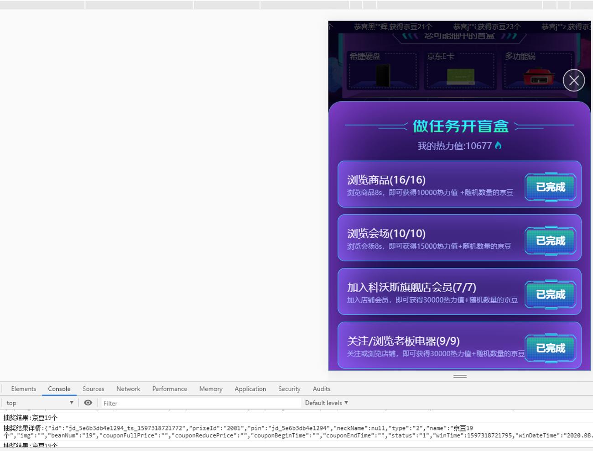Click the flame icon beside the heat value
Image resolution: width=593 pixels, height=451 pixels.
499,145
